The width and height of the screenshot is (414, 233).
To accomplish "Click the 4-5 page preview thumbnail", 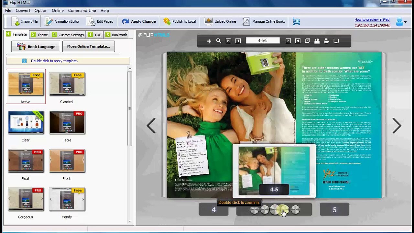I will click(274, 171).
